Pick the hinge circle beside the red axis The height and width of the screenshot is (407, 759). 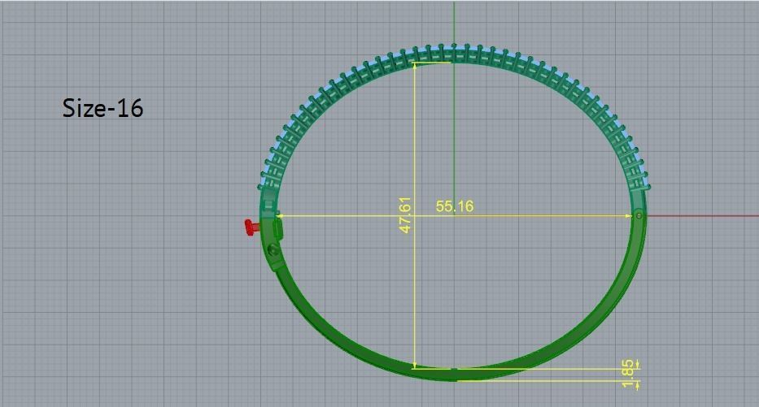[x=639, y=215]
